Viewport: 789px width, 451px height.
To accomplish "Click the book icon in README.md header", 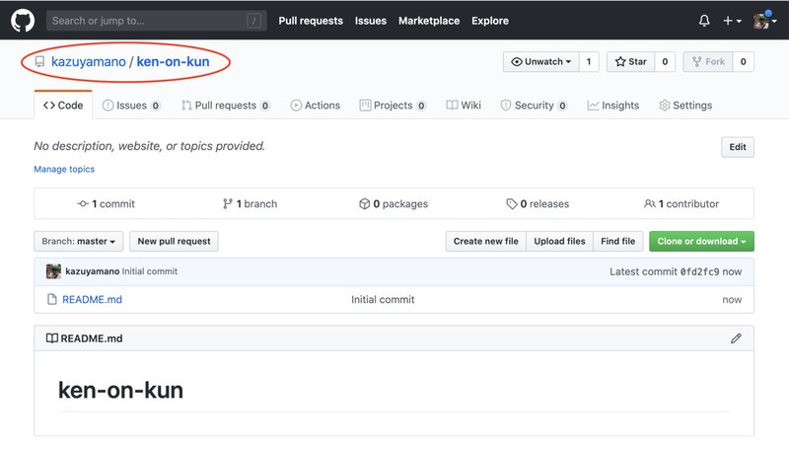I will (52, 338).
